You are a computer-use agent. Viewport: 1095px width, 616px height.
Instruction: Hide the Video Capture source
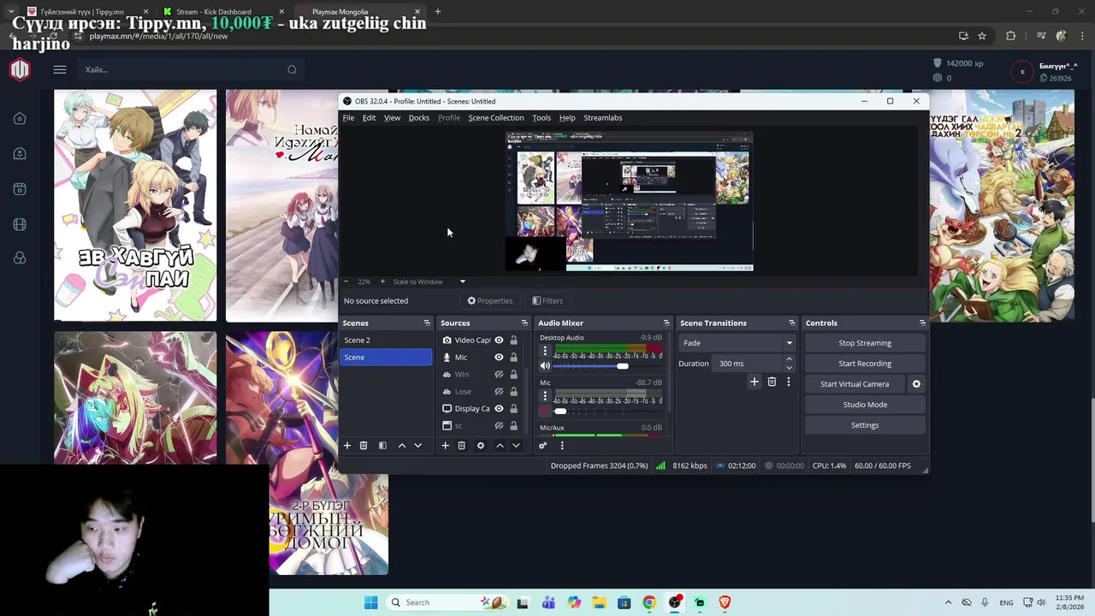pyautogui.click(x=499, y=341)
